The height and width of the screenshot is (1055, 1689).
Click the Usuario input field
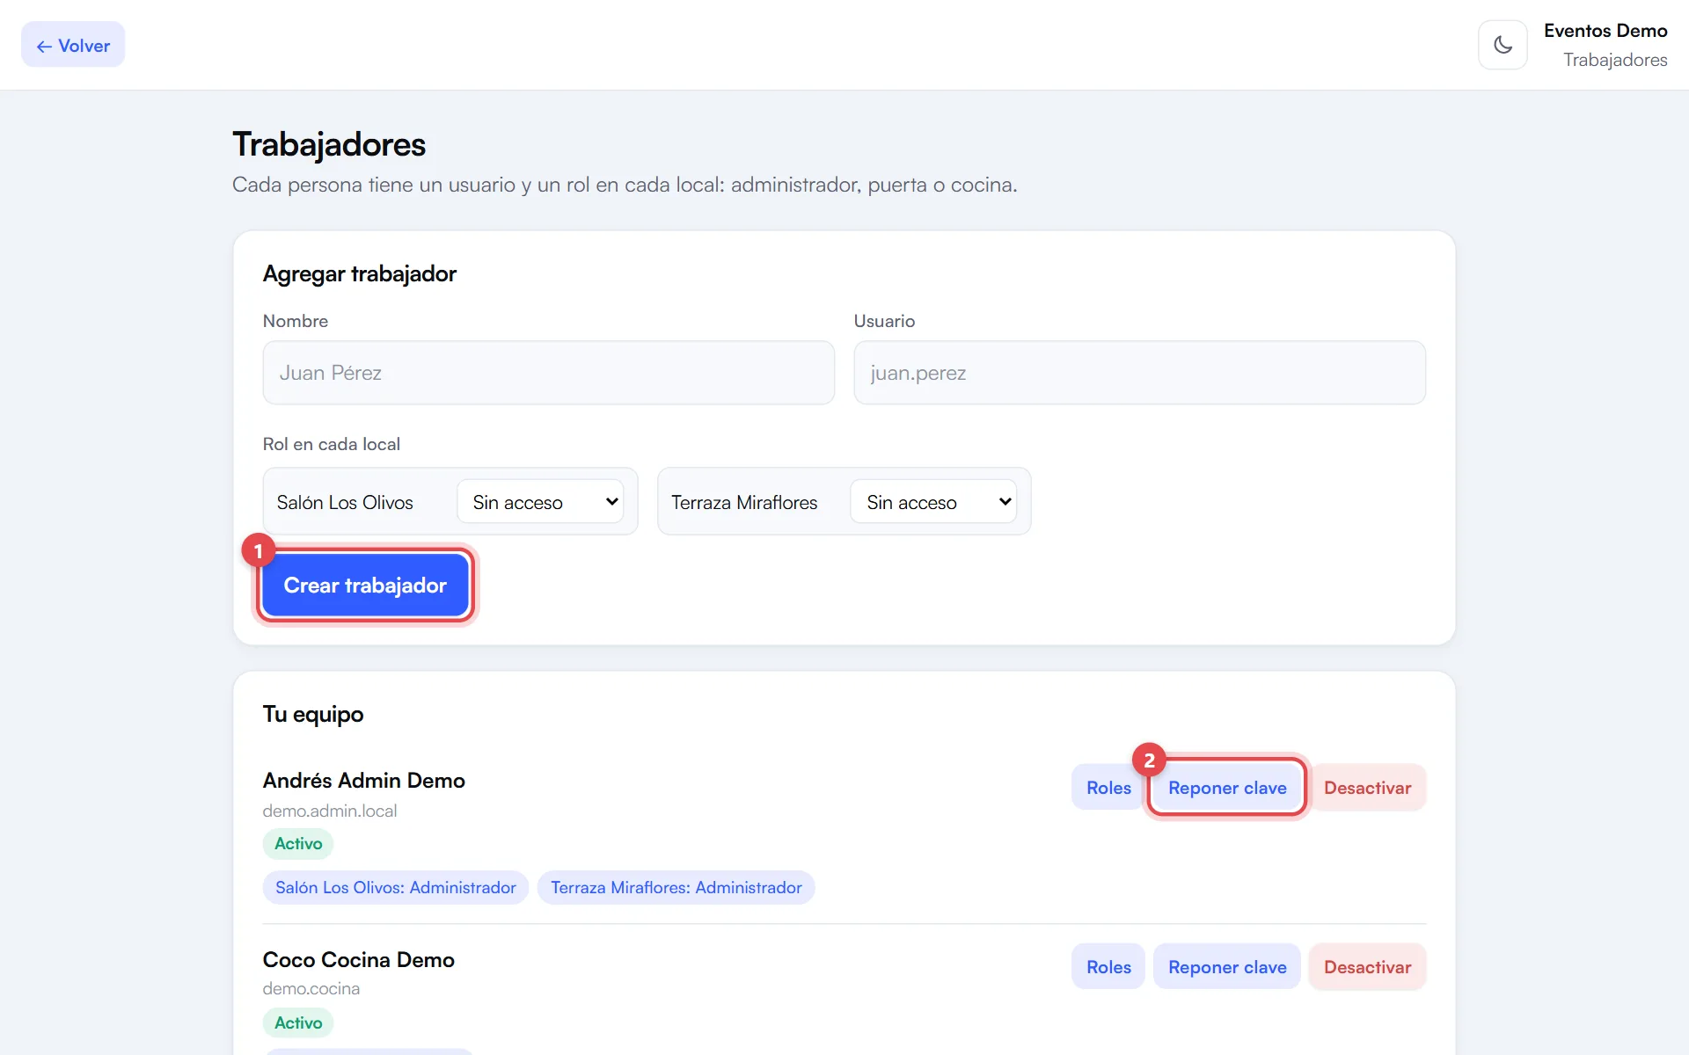[x=1139, y=373]
